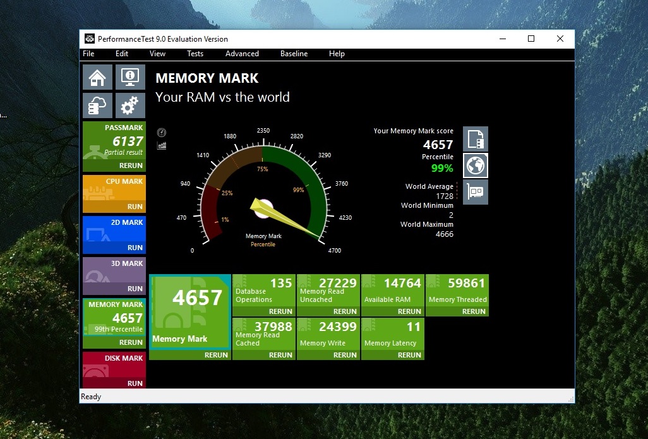Open the Tests menu
Screen dimensions: 648x439
pos(195,54)
